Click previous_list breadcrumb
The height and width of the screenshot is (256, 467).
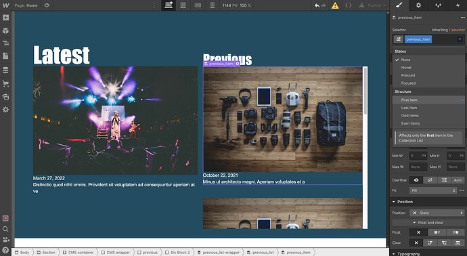(261, 253)
